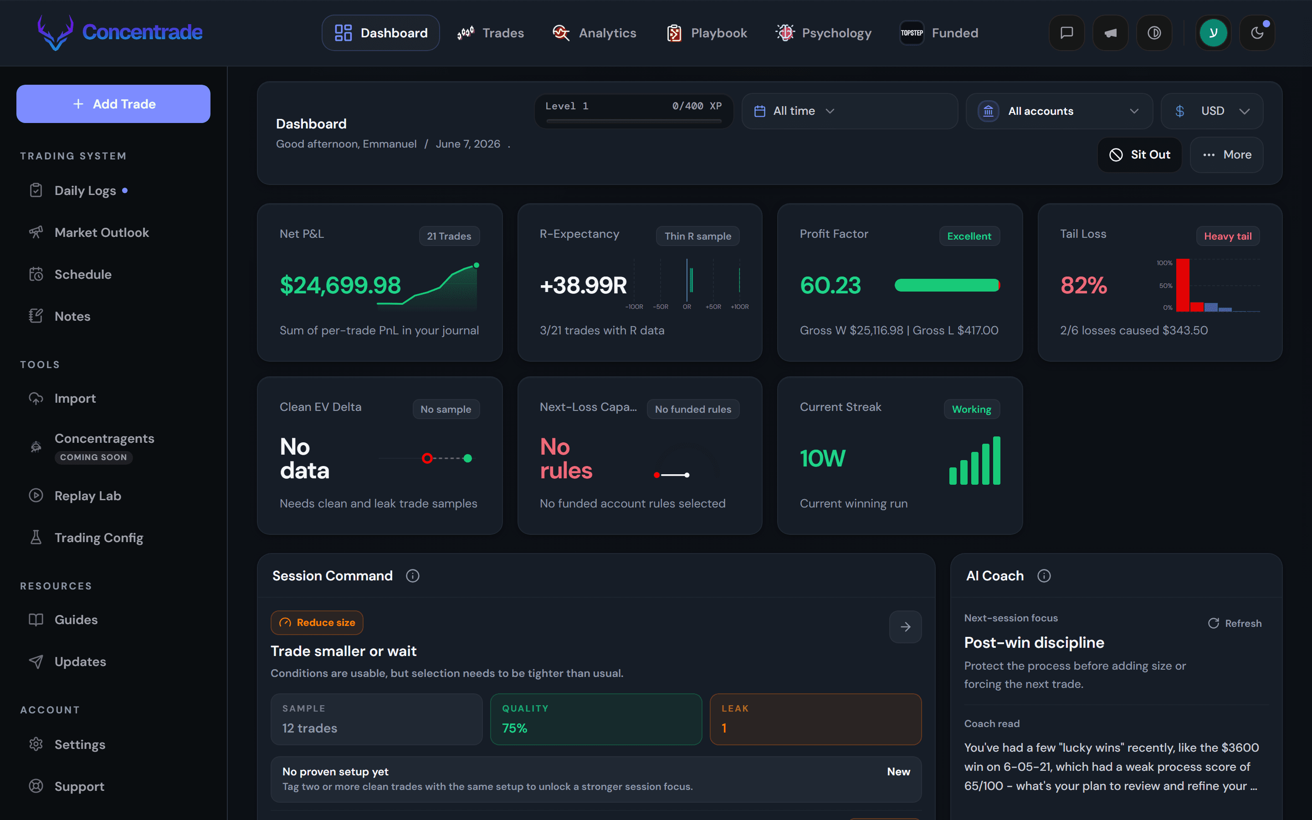Click the Trading Config flask icon
Viewport: 1312px width, 820px height.
[36, 538]
